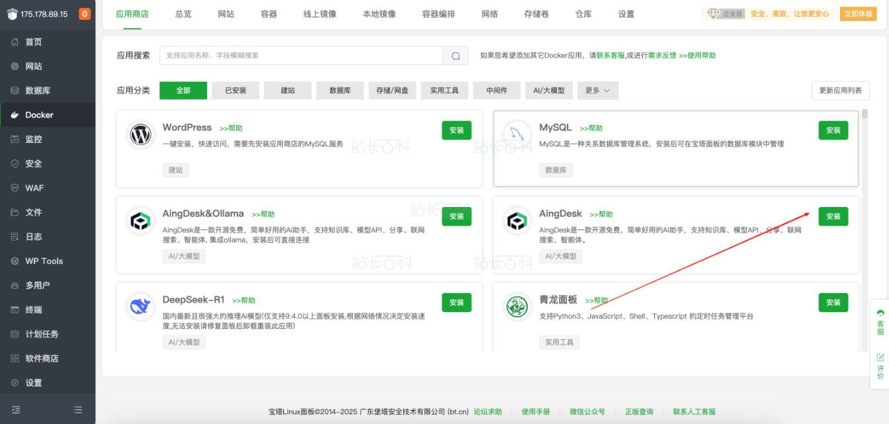Switch to the 存储卷 tab
889x424 pixels.
[x=536, y=14]
